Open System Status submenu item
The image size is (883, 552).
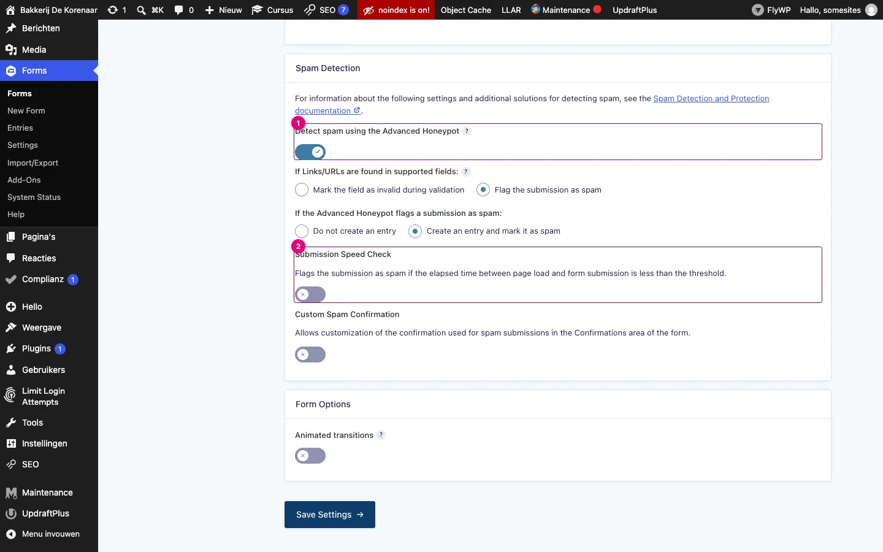[34, 197]
